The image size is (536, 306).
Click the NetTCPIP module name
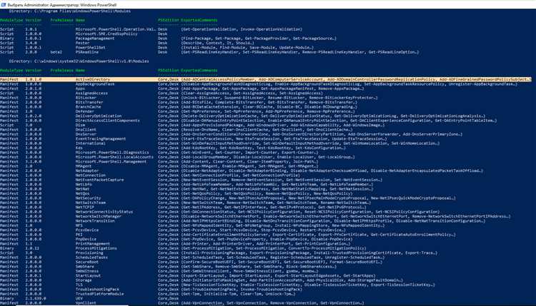coord(85,207)
